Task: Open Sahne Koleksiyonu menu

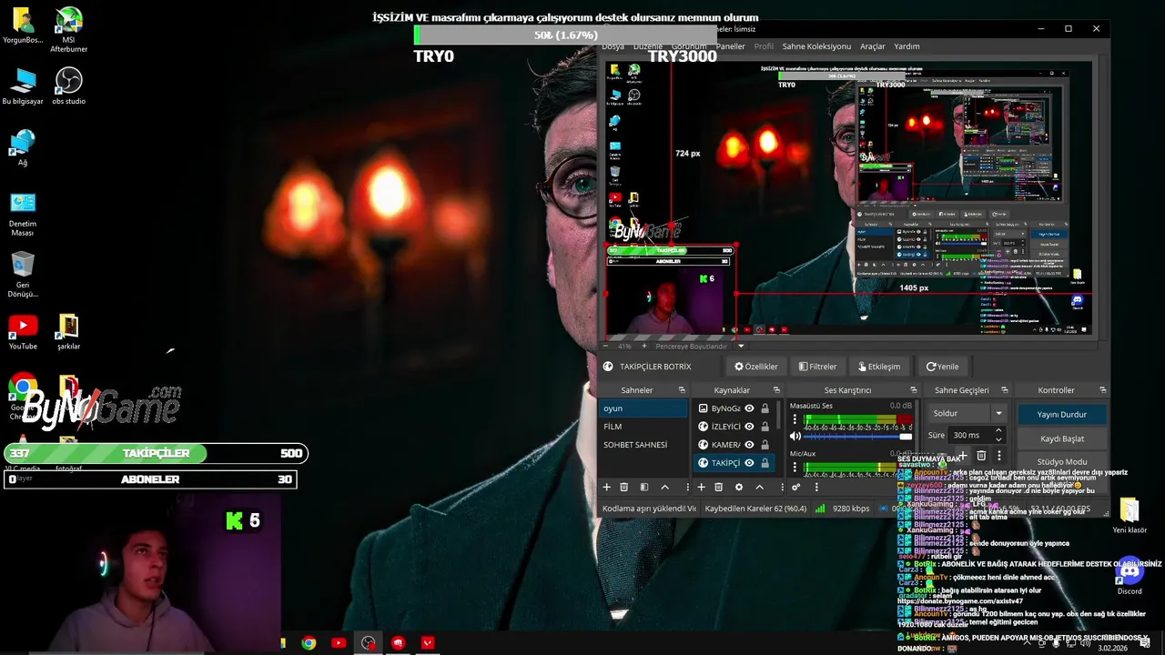Action: (x=816, y=46)
